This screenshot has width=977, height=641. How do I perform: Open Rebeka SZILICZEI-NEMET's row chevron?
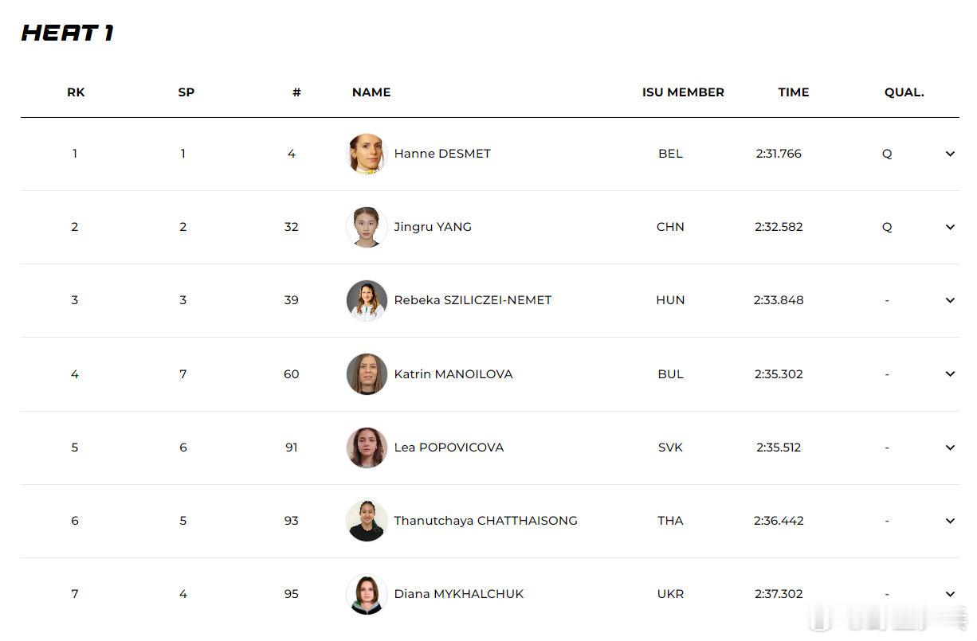pyautogui.click(x=950, y=300)
